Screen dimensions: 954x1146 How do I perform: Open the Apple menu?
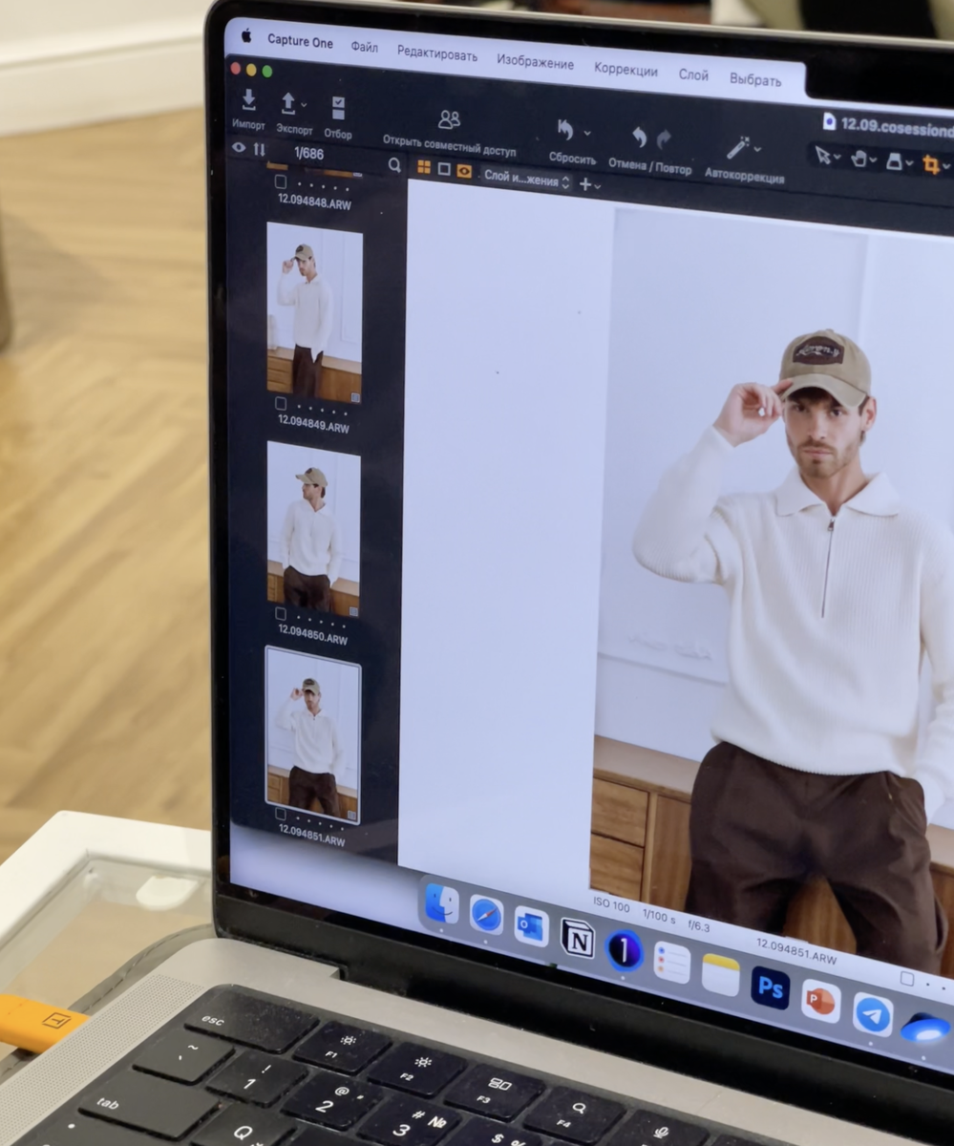click(x=245, y=35)
